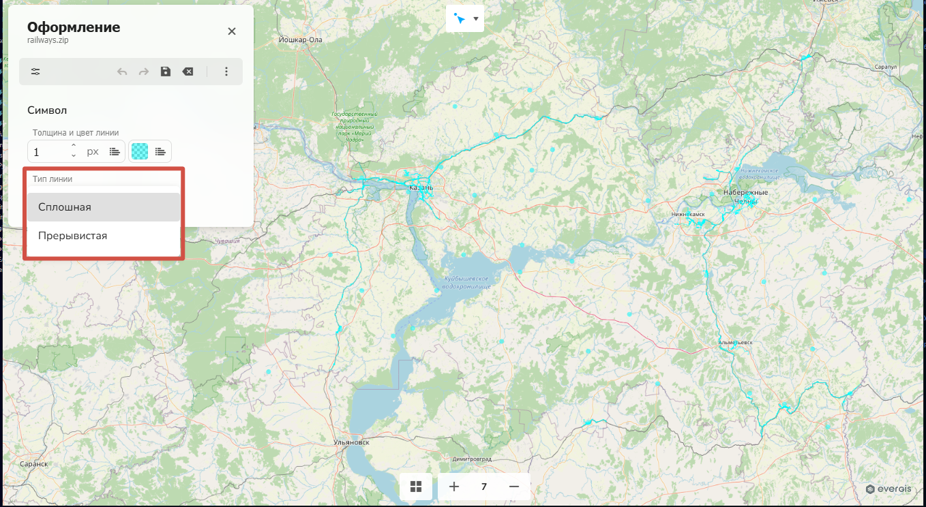Click the Набережные Челны city label
Image resolution: width=926 pixels, height=507 pixels.
(x=746, y=196)
